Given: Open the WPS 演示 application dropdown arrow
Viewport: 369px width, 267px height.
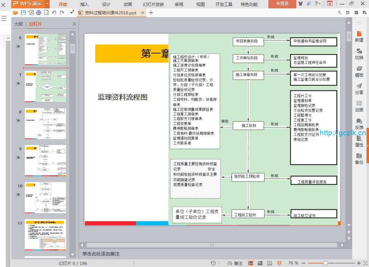Looking at the screenshot, I should tap(47, 4).
